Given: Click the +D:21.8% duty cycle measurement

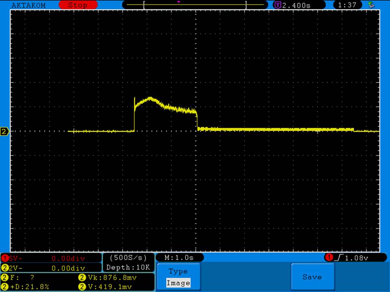Looking at the screenshot, I should point(26,287).
